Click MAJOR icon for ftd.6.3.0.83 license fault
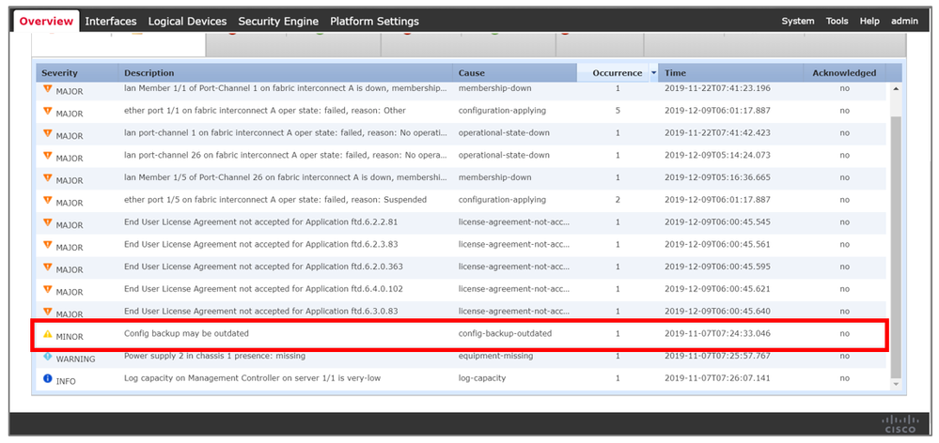This screenshot has height=443, width=939. tap(48, 312)
